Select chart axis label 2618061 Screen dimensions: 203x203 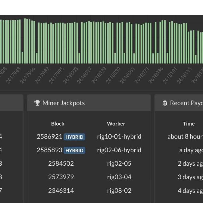pos(127,75)
